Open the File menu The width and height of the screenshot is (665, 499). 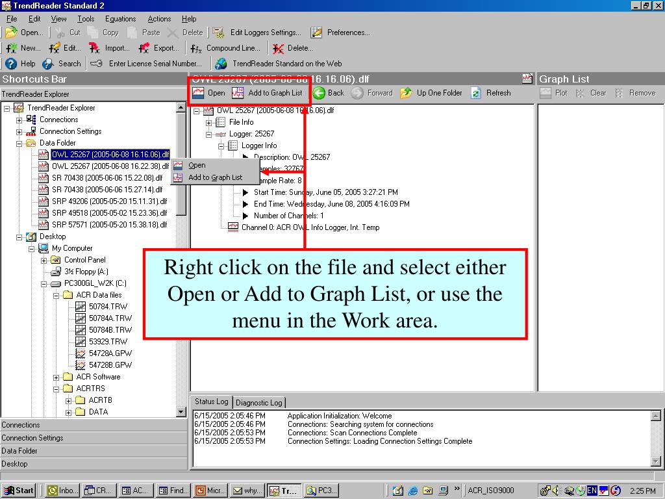click(12, 19)
